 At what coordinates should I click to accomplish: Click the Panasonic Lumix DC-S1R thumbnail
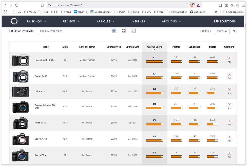21,107
